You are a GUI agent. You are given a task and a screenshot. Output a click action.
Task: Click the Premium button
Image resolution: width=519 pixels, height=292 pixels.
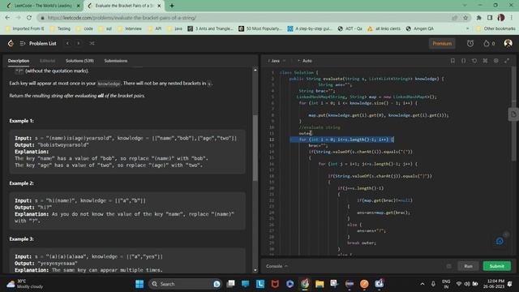[442, 43]
